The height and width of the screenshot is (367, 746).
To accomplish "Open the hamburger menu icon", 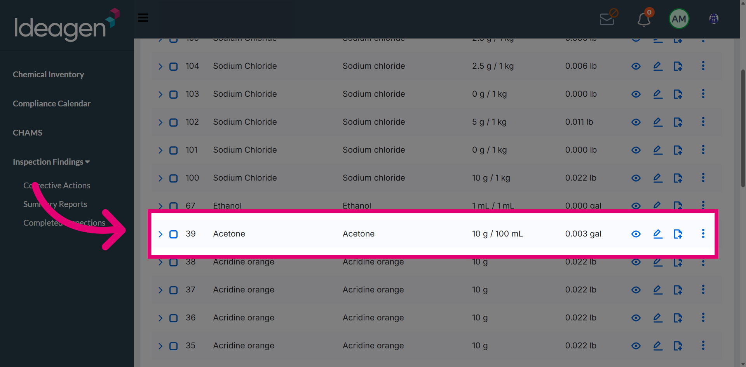I will (143, 18).
